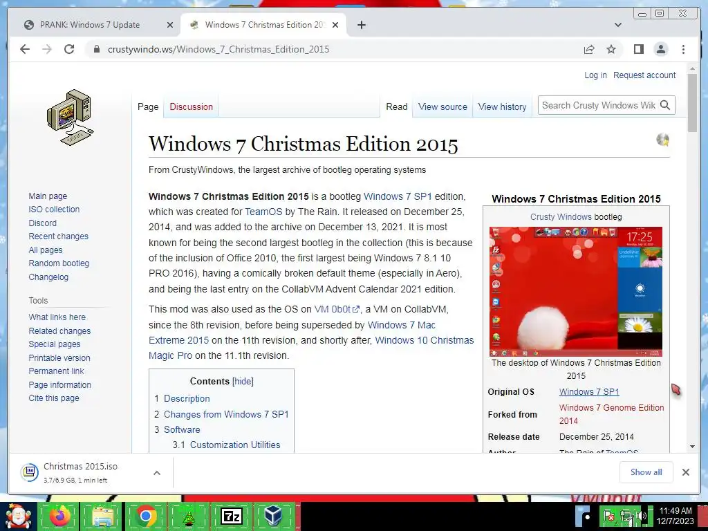The width and height of the screenshot is (708, 531).
Task: Open the View history tab
Action: point(502,107)
